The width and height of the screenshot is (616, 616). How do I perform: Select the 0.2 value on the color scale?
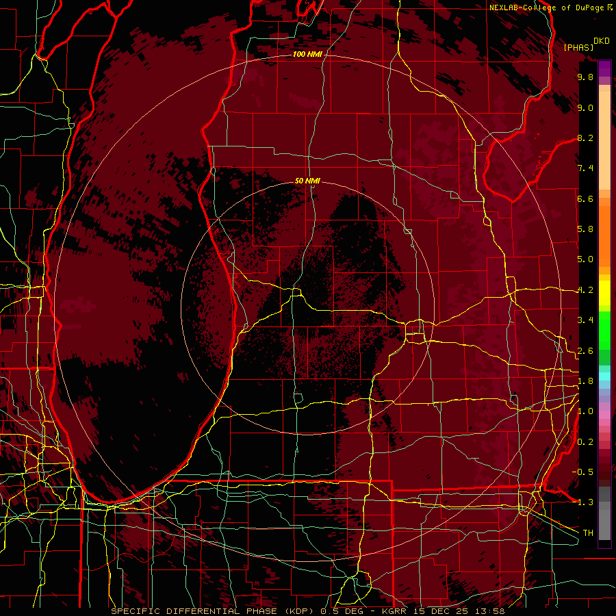coord(585,442)
